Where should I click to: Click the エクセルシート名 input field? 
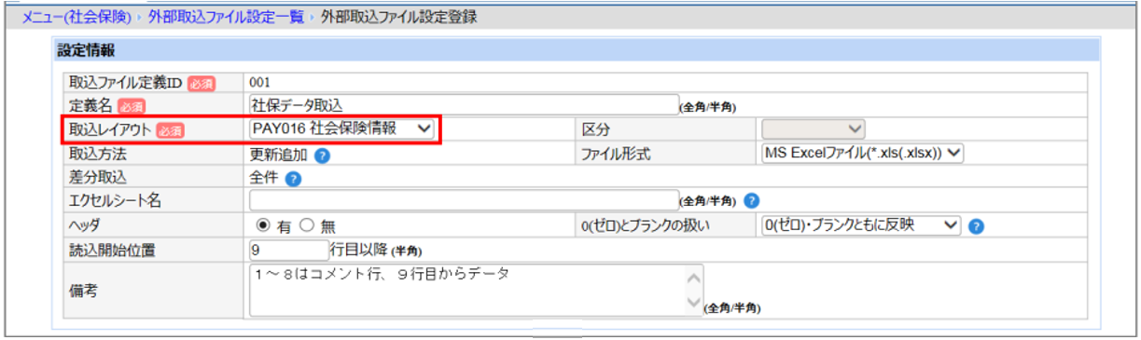pyautogui.click(x=464, y=199)
